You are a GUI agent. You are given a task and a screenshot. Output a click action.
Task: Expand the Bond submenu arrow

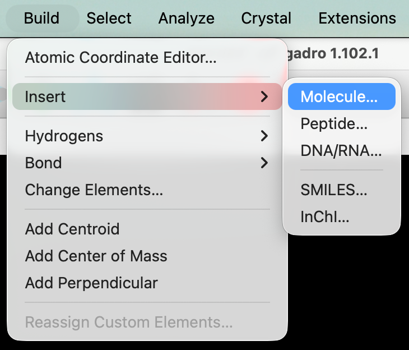point(264,163)
